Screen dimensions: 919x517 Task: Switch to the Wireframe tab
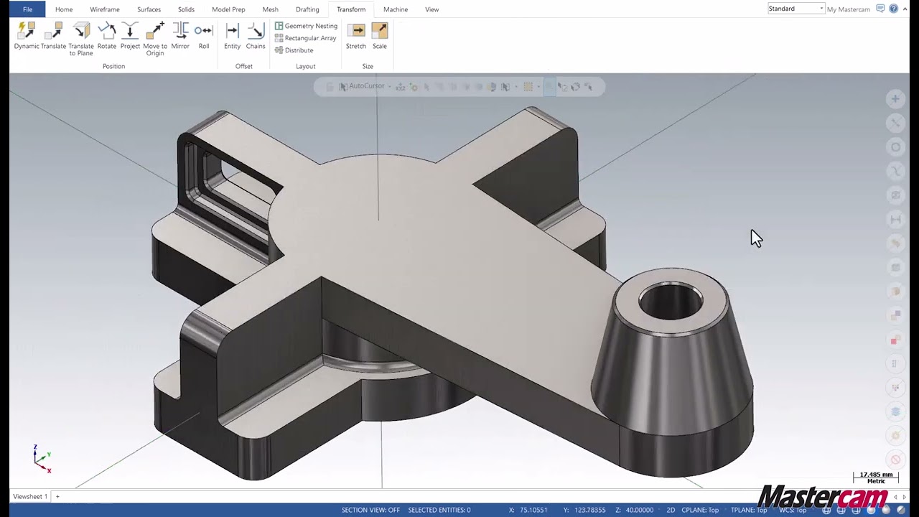pos(105,9)
